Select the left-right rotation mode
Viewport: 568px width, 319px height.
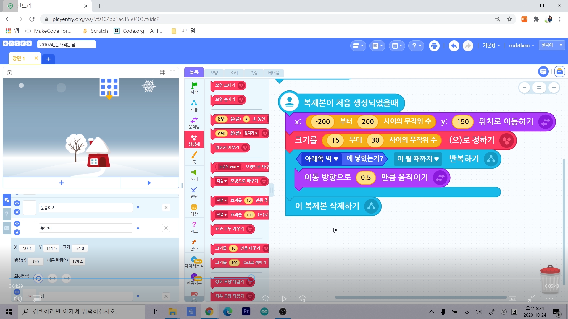point(52,278)
